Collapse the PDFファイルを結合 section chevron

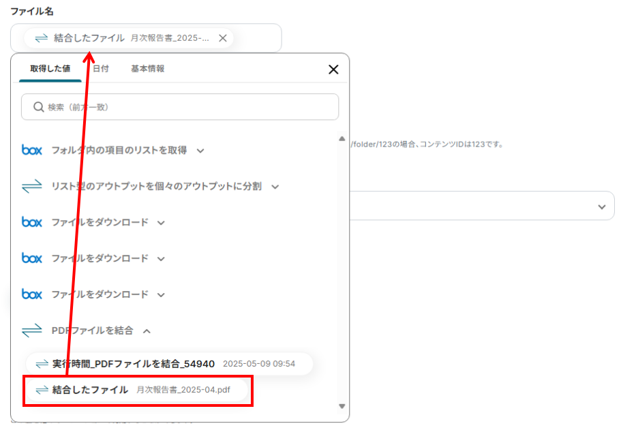[147, 331]
